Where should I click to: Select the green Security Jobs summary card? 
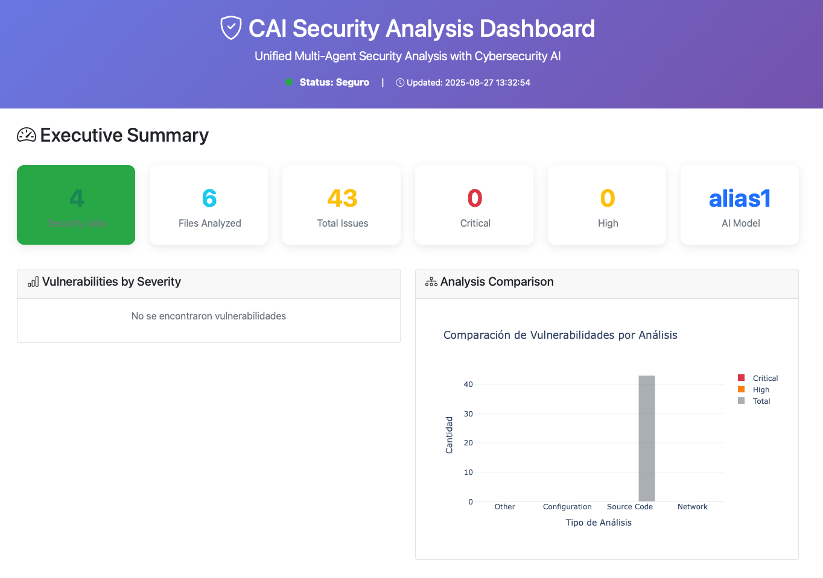[x=76, y=204]
